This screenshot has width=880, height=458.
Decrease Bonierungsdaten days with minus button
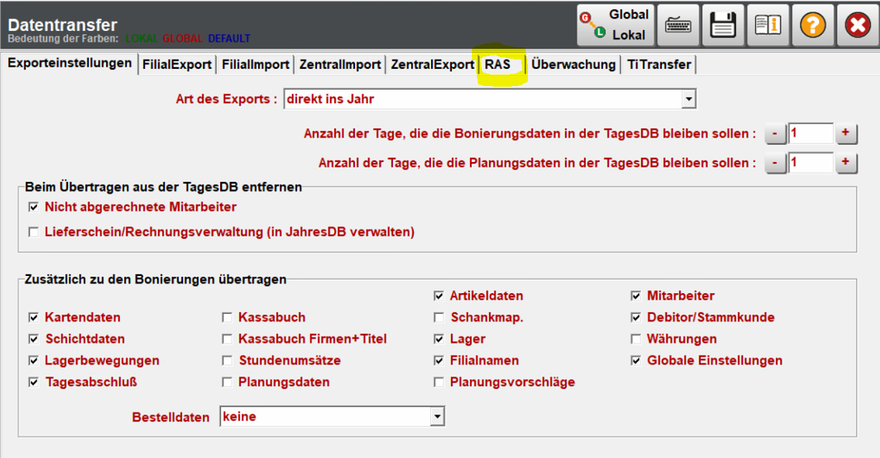point(775,133)
